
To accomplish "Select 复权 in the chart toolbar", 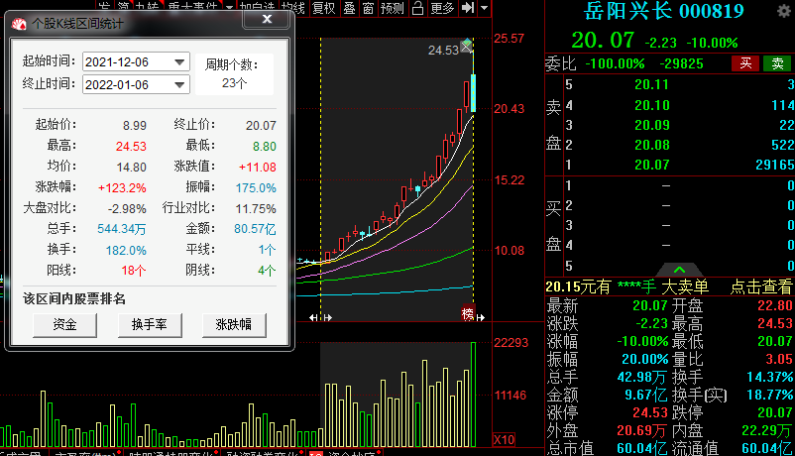I will pyautogui.click(x=323, y=8).
